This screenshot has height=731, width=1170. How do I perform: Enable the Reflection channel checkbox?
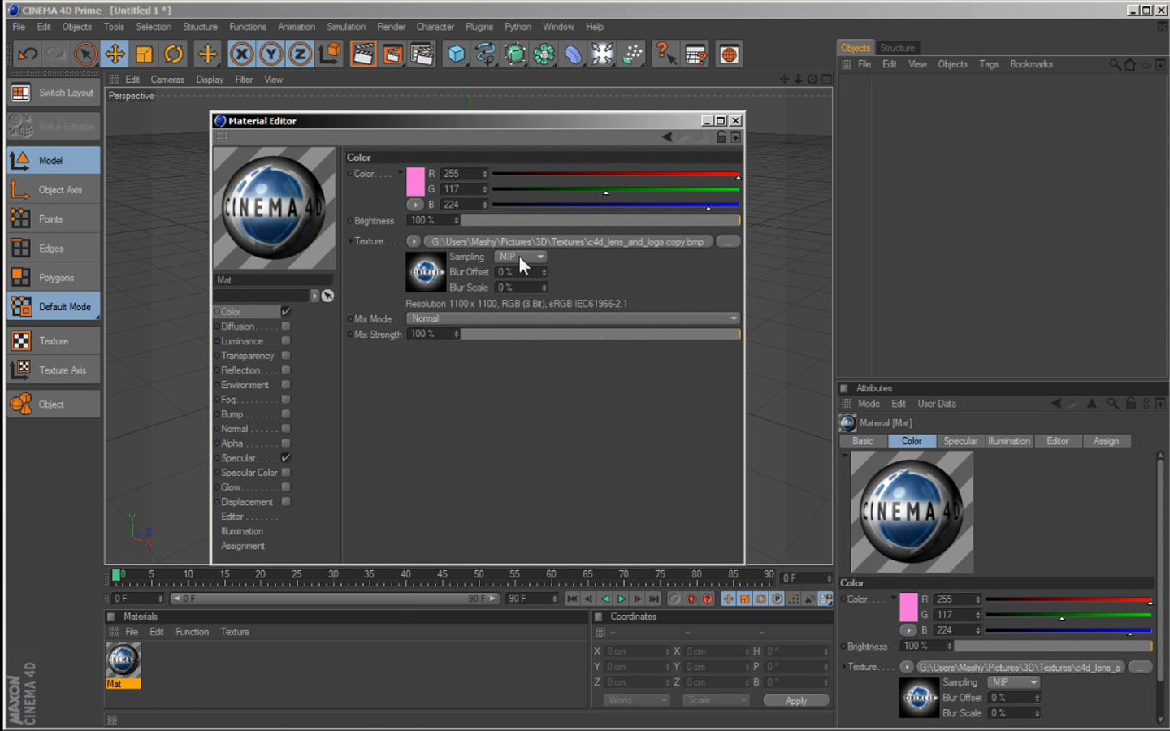tap(286, 370)
